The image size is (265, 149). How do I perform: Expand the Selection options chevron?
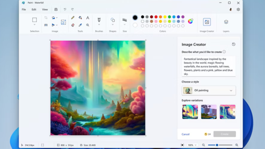(34, 25)
